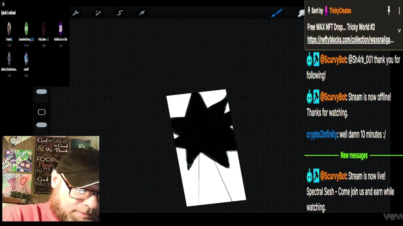This screenshot has width=403, height=226.
Task: Select the second-row left listener avatar
Action: (9, 59)
